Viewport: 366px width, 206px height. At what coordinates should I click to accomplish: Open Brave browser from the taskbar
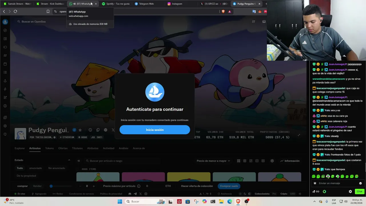click(x=238, y=201)
